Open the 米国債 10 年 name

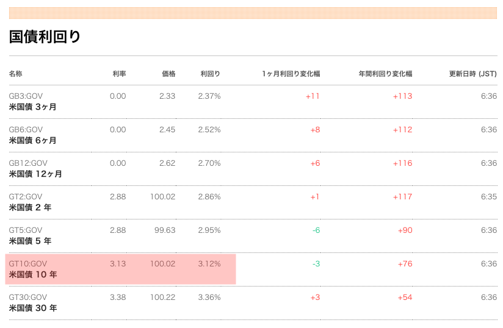coord(33,274)
